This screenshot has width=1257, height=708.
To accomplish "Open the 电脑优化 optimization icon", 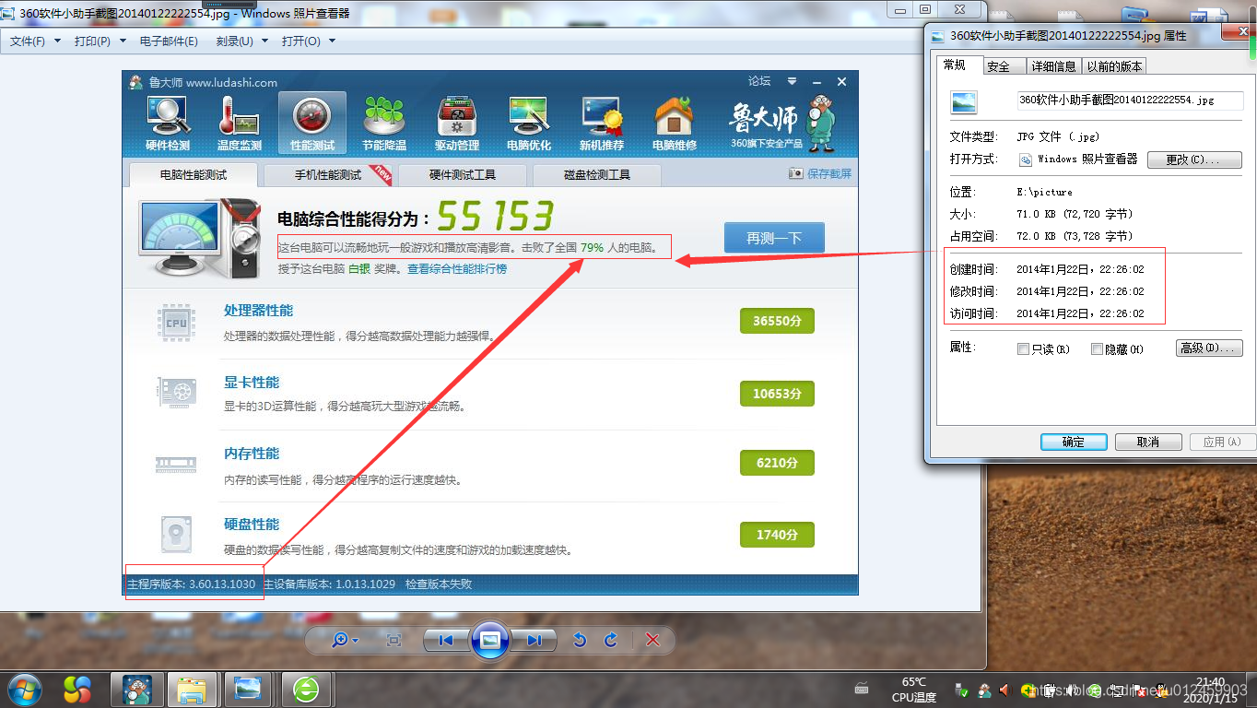I will click(529, 122).
